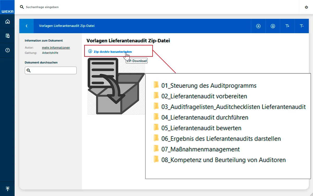
Task: Open help via the question mark icon
Action: coord(7,50)
